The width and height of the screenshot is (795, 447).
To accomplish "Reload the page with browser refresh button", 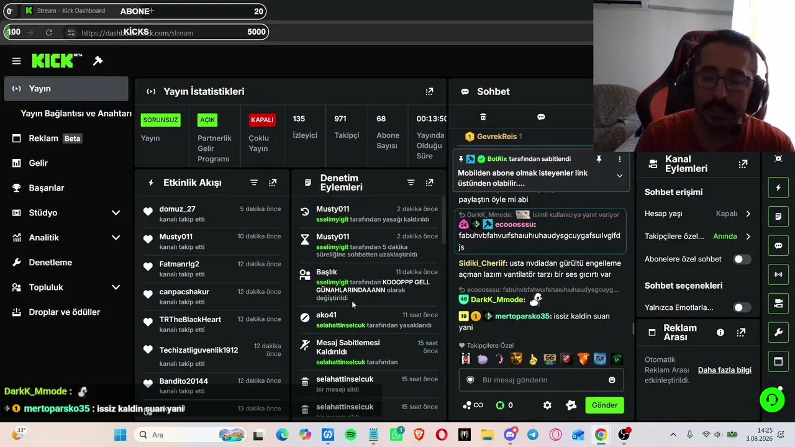I will [49, 32].
